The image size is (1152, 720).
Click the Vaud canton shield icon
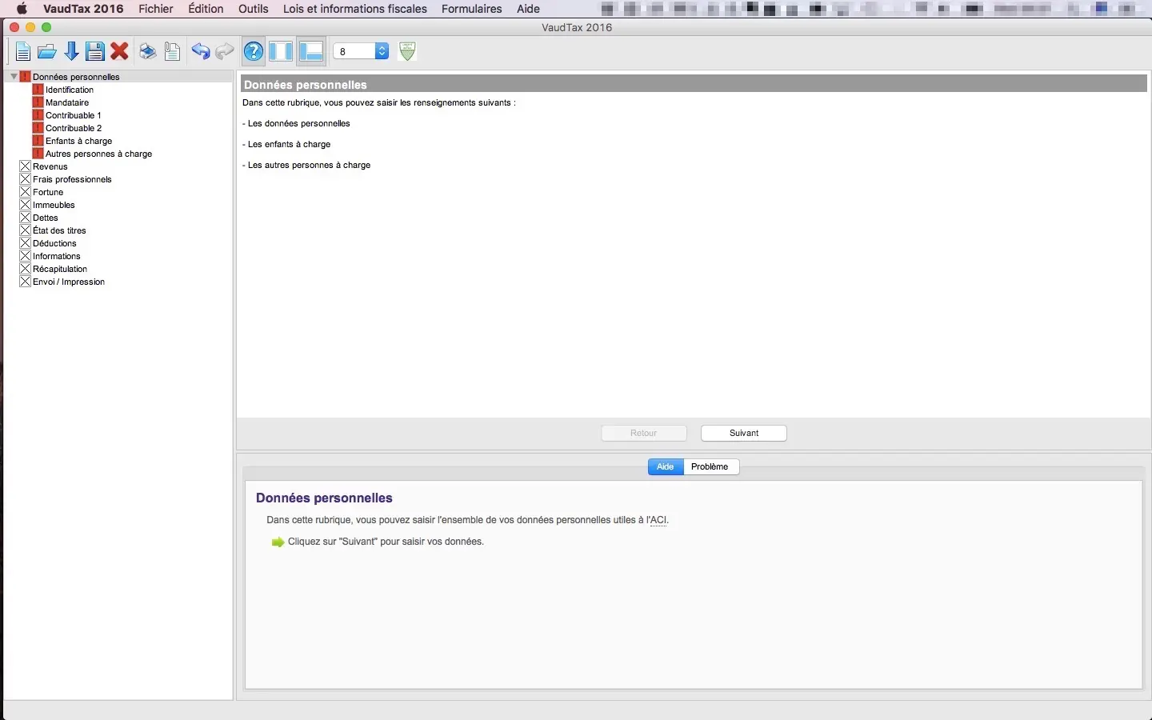tap(407, 51)
